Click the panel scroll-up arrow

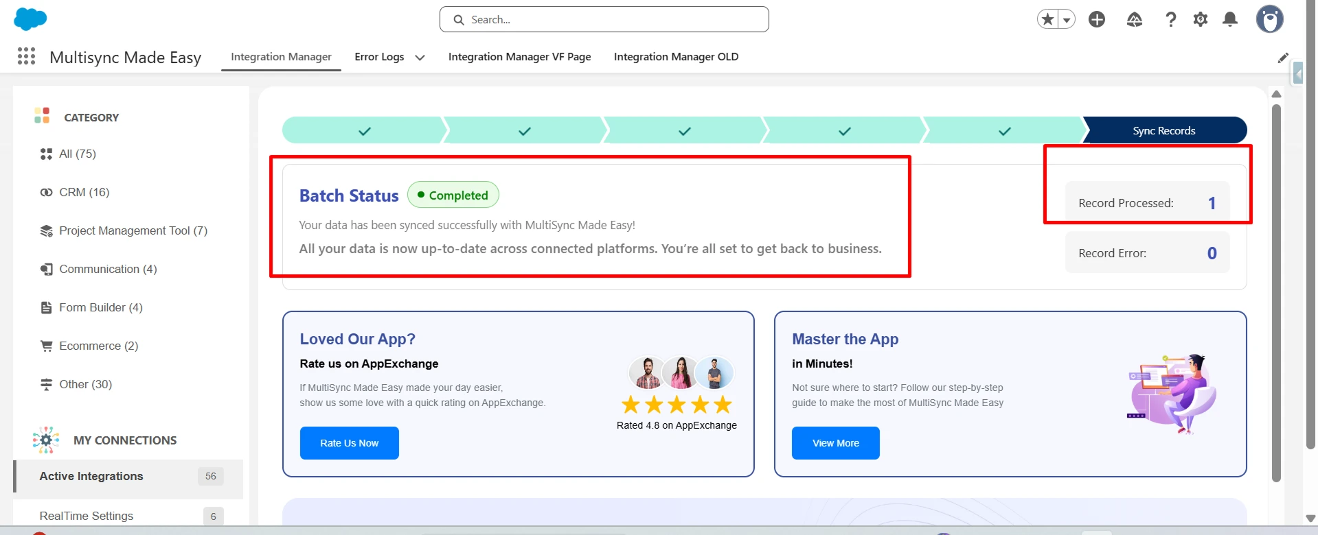click(1276, 94)
